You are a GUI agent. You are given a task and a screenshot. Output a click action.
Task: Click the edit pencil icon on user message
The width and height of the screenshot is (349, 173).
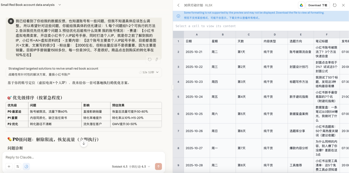(x=157, y=59)
